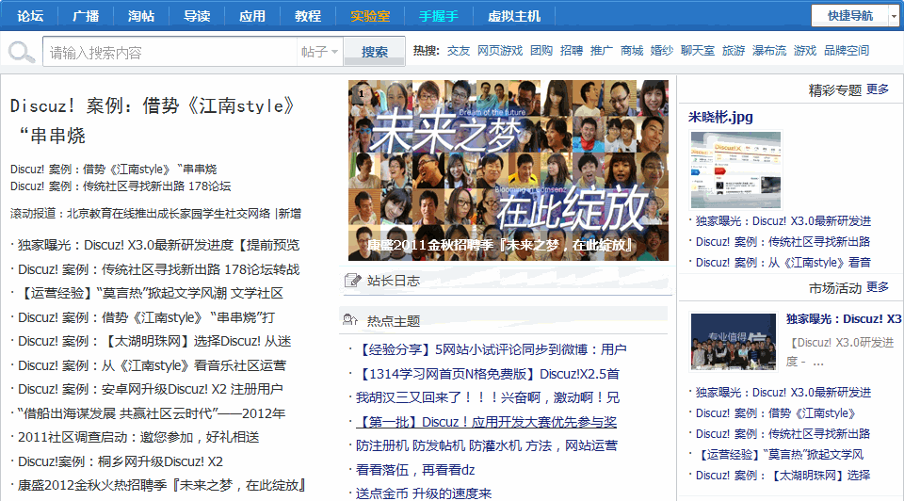
Task: Click the 网页游戏 hot search link
Action: coord(499,51)
